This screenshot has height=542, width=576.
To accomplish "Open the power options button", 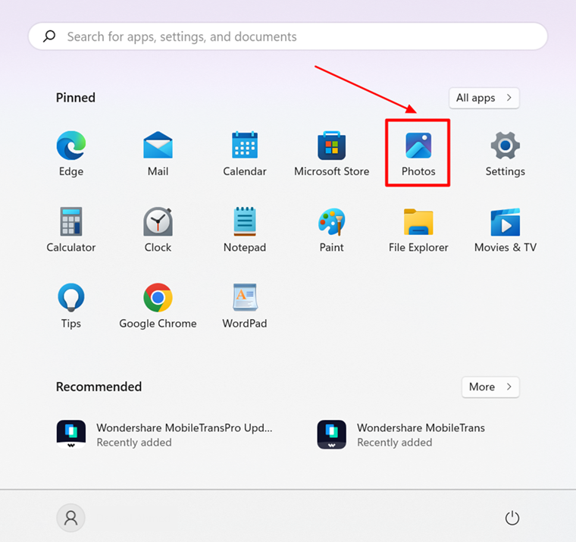I will pyautogui.click(x=512, y=518).
